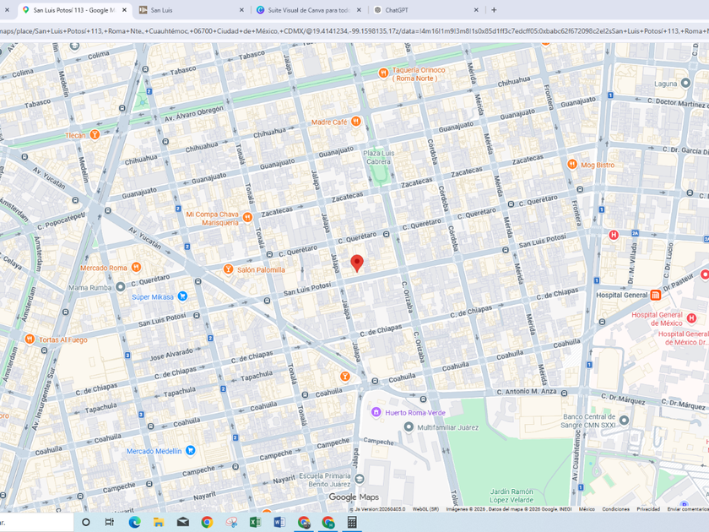Screen dimensions: 709x532
Task: Select the Mama Rumba venue pin
Action: click(x=120, y=287)
